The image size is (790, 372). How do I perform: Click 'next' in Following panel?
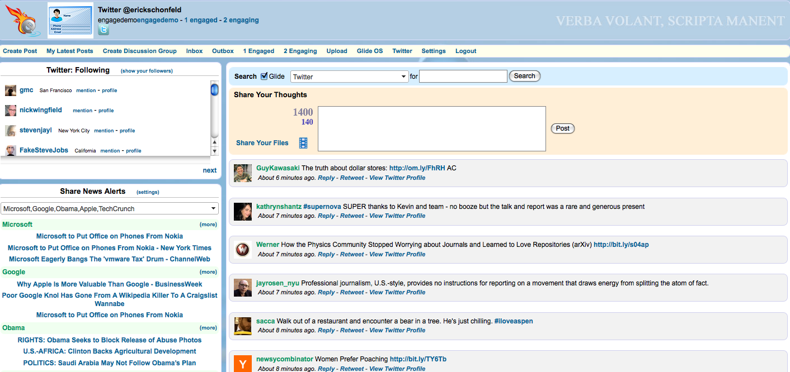210,170
